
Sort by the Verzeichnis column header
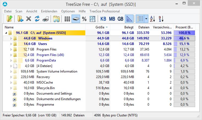[x=162, y=27]
